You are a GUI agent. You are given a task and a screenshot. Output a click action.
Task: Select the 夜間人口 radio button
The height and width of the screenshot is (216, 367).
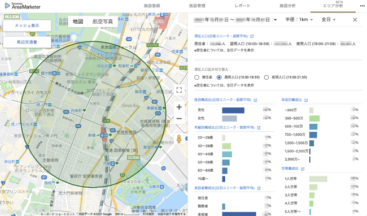tap(266, 77)
